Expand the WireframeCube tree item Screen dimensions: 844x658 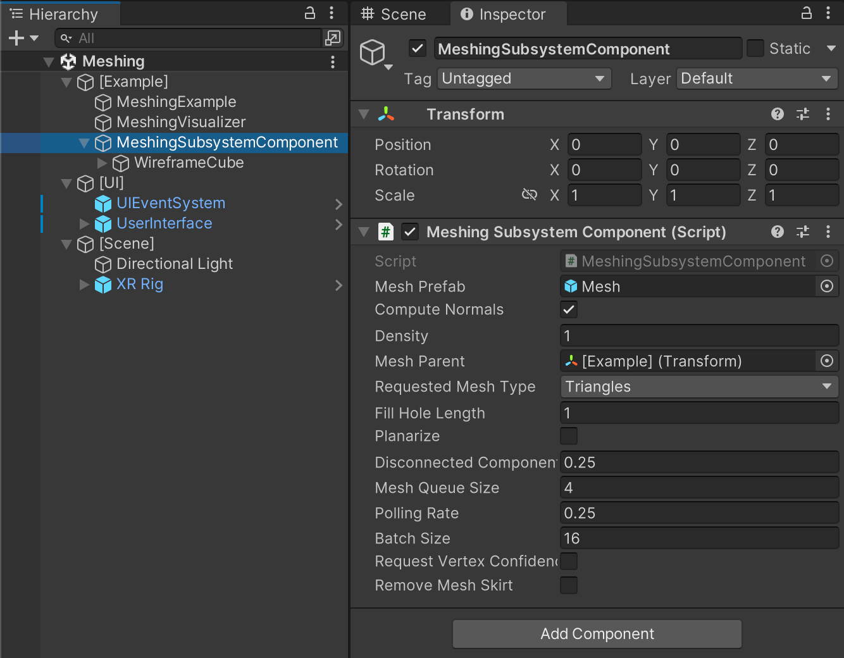102,163
